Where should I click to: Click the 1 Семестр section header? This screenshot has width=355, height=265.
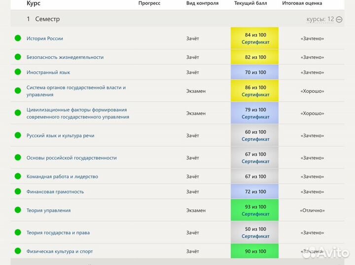[x=43, y=19]
